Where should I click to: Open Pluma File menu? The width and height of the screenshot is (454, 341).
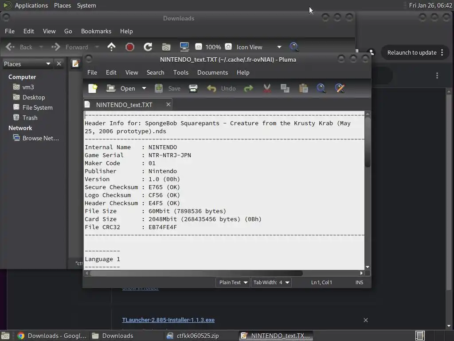coord(92,72)
